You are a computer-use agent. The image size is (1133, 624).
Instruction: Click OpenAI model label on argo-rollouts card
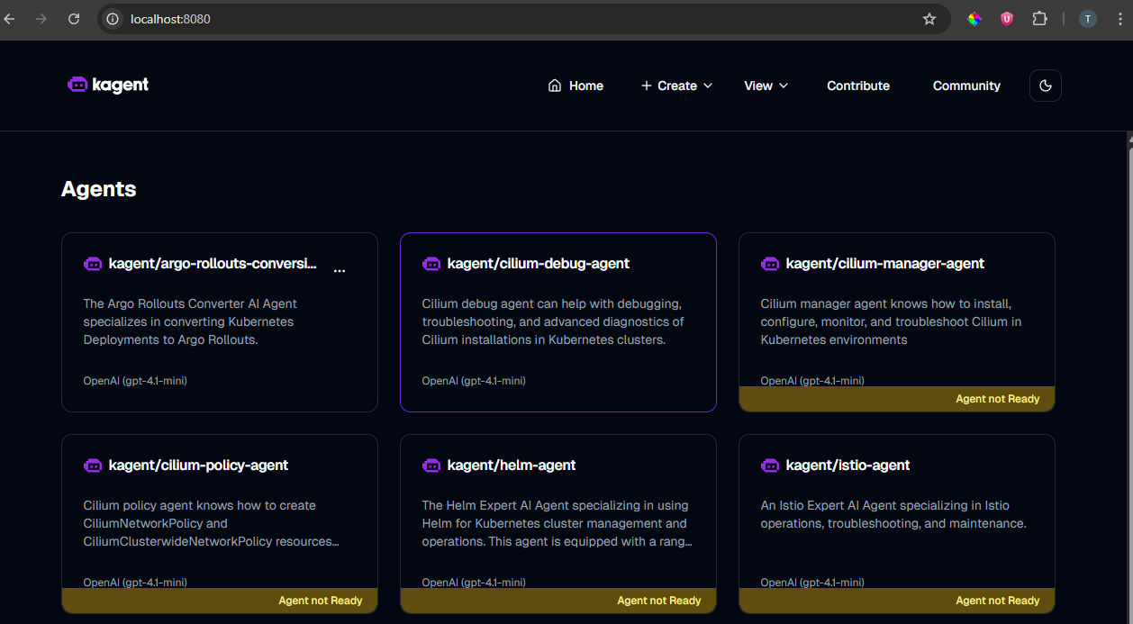[x=135, y=381]
